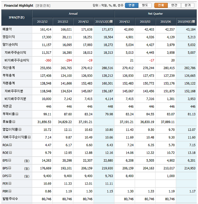Click the 발행주식수 row label
198x204 pixels.
coord(10,199)
